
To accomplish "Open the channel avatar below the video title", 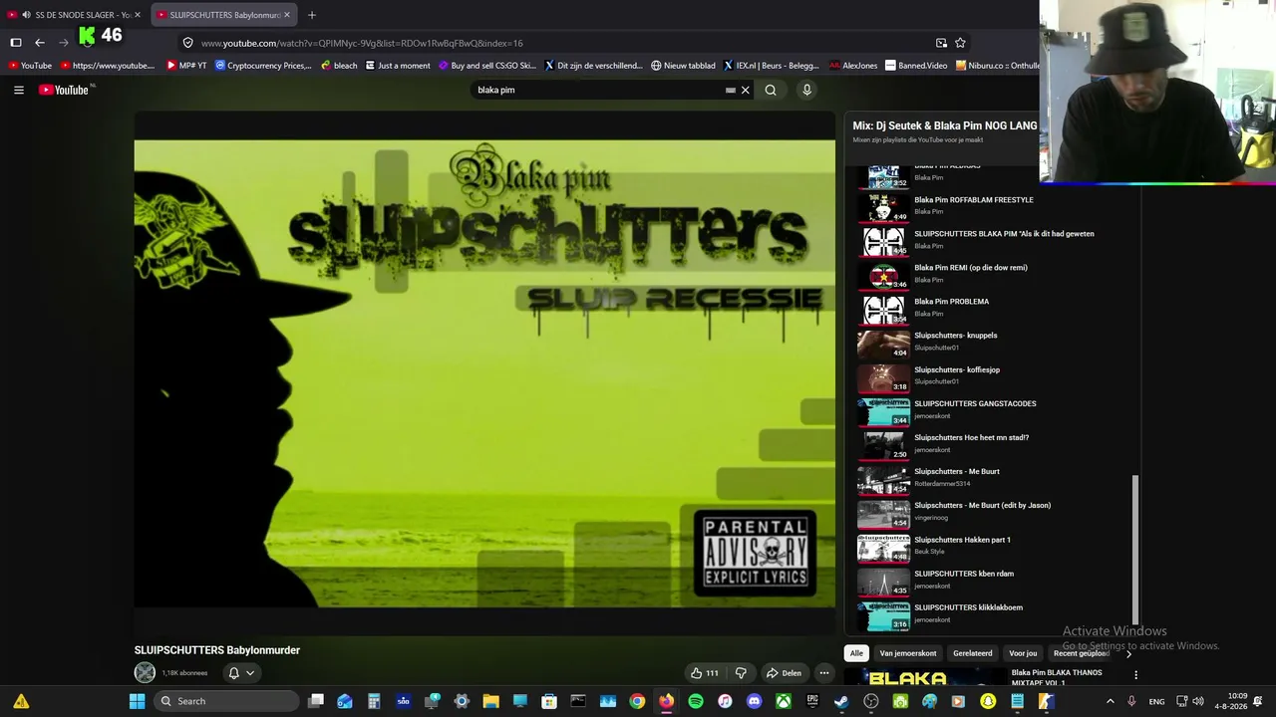I will [145, 673].
